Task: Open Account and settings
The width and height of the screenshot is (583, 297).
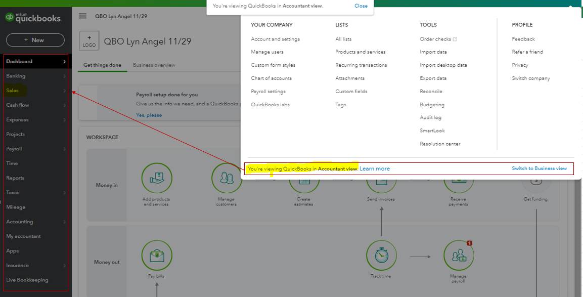Action: (x=275, y=39)
